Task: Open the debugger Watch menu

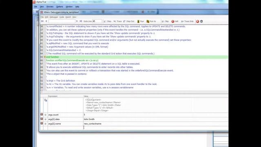Action: [x=68, y=17]
